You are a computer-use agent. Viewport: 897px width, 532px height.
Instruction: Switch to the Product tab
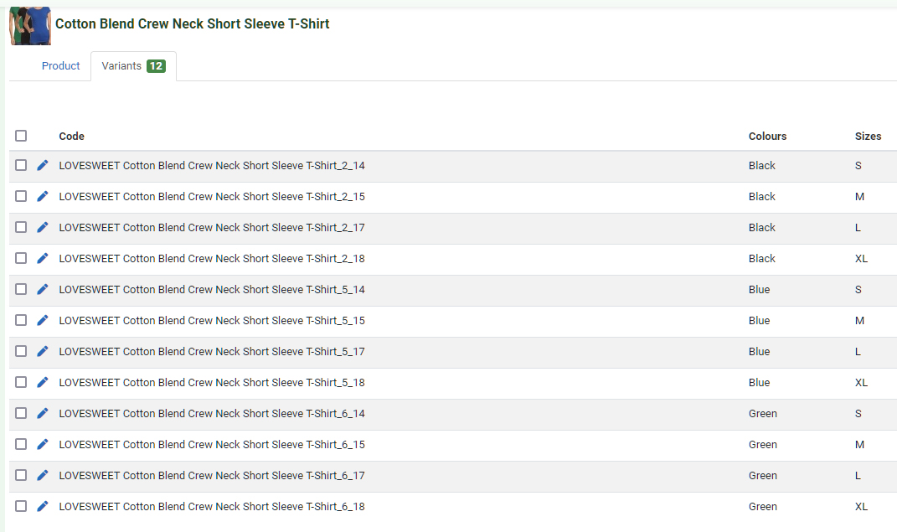[60, 66]
